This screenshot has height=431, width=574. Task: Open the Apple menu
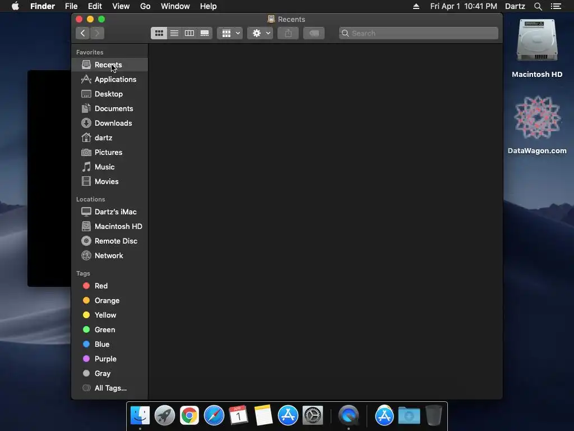pyautogui.click(x=15, y=6)
